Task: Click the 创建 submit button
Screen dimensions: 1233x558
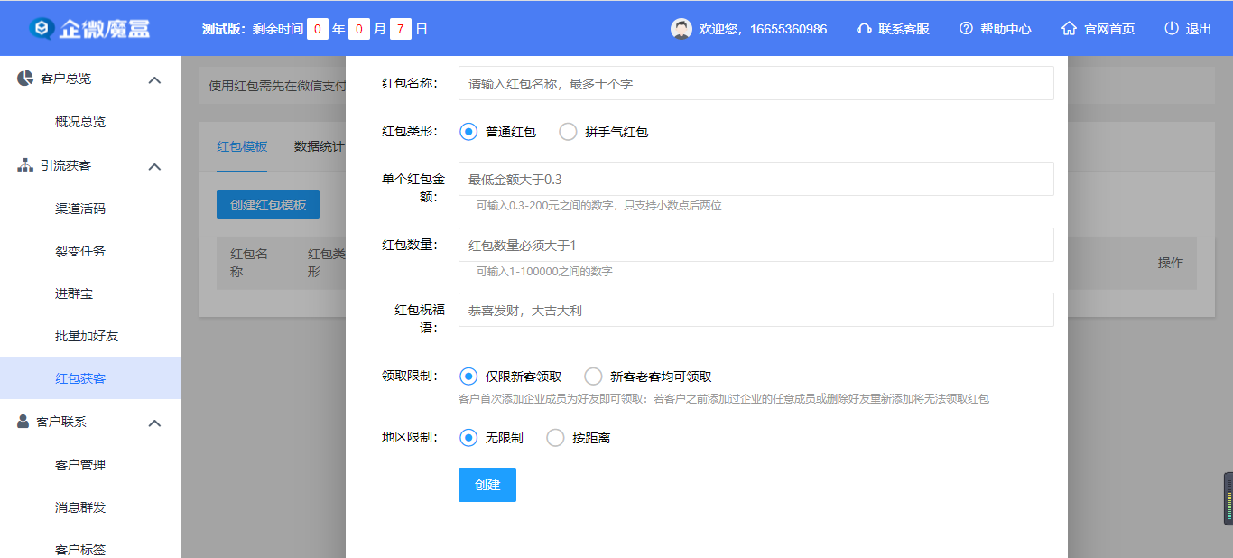Action: (487, 485)
